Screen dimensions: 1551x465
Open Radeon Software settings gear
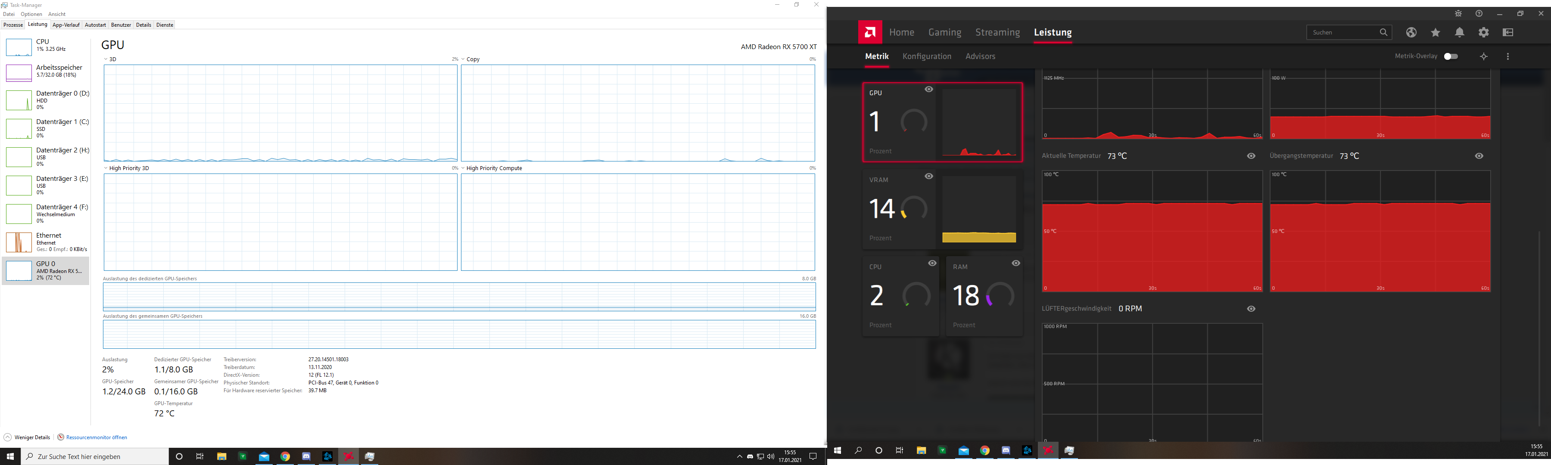(1483, 32)
